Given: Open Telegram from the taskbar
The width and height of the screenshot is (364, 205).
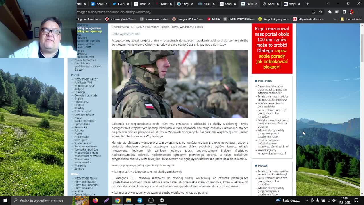Looking at the screenshot, I should tap(140, 200).
